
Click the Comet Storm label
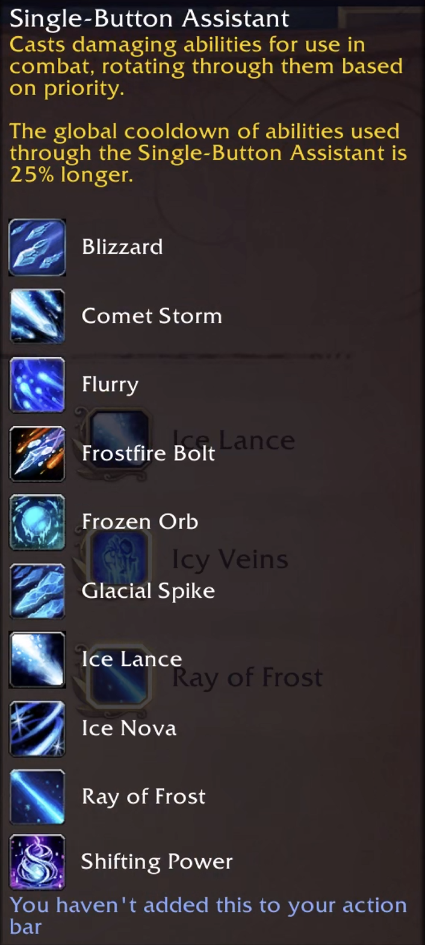pyautogui.click(x=152, y=316)
